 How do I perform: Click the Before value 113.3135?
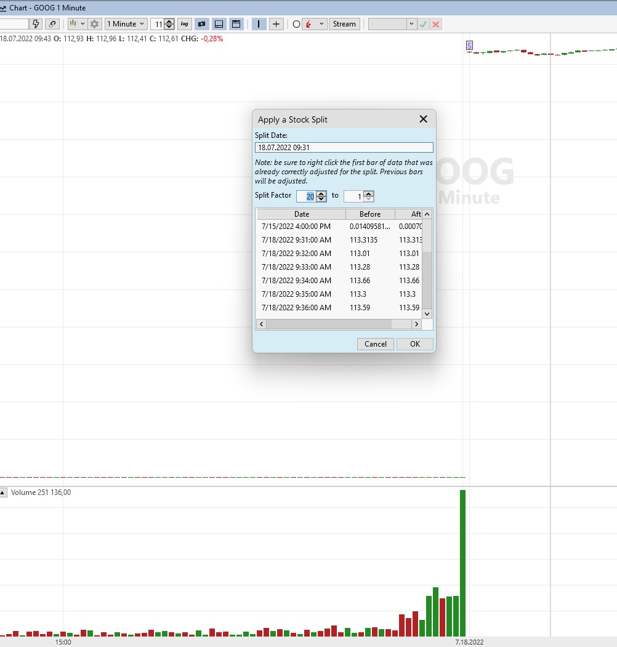pyautogui.click(x=363, y=239)
